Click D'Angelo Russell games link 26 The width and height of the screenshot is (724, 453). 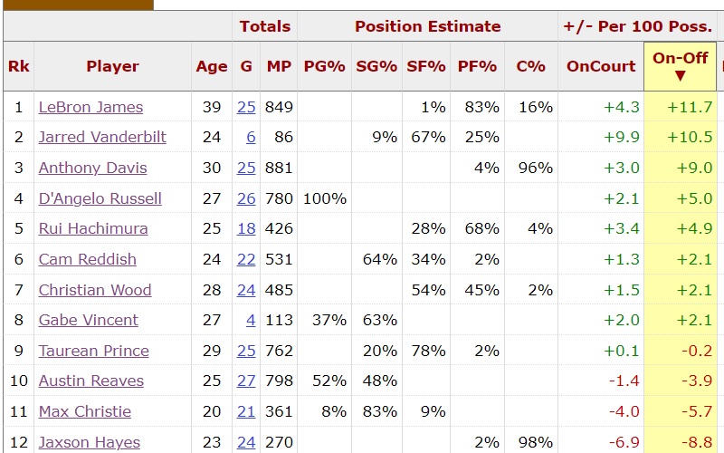[x=246, y=198]
